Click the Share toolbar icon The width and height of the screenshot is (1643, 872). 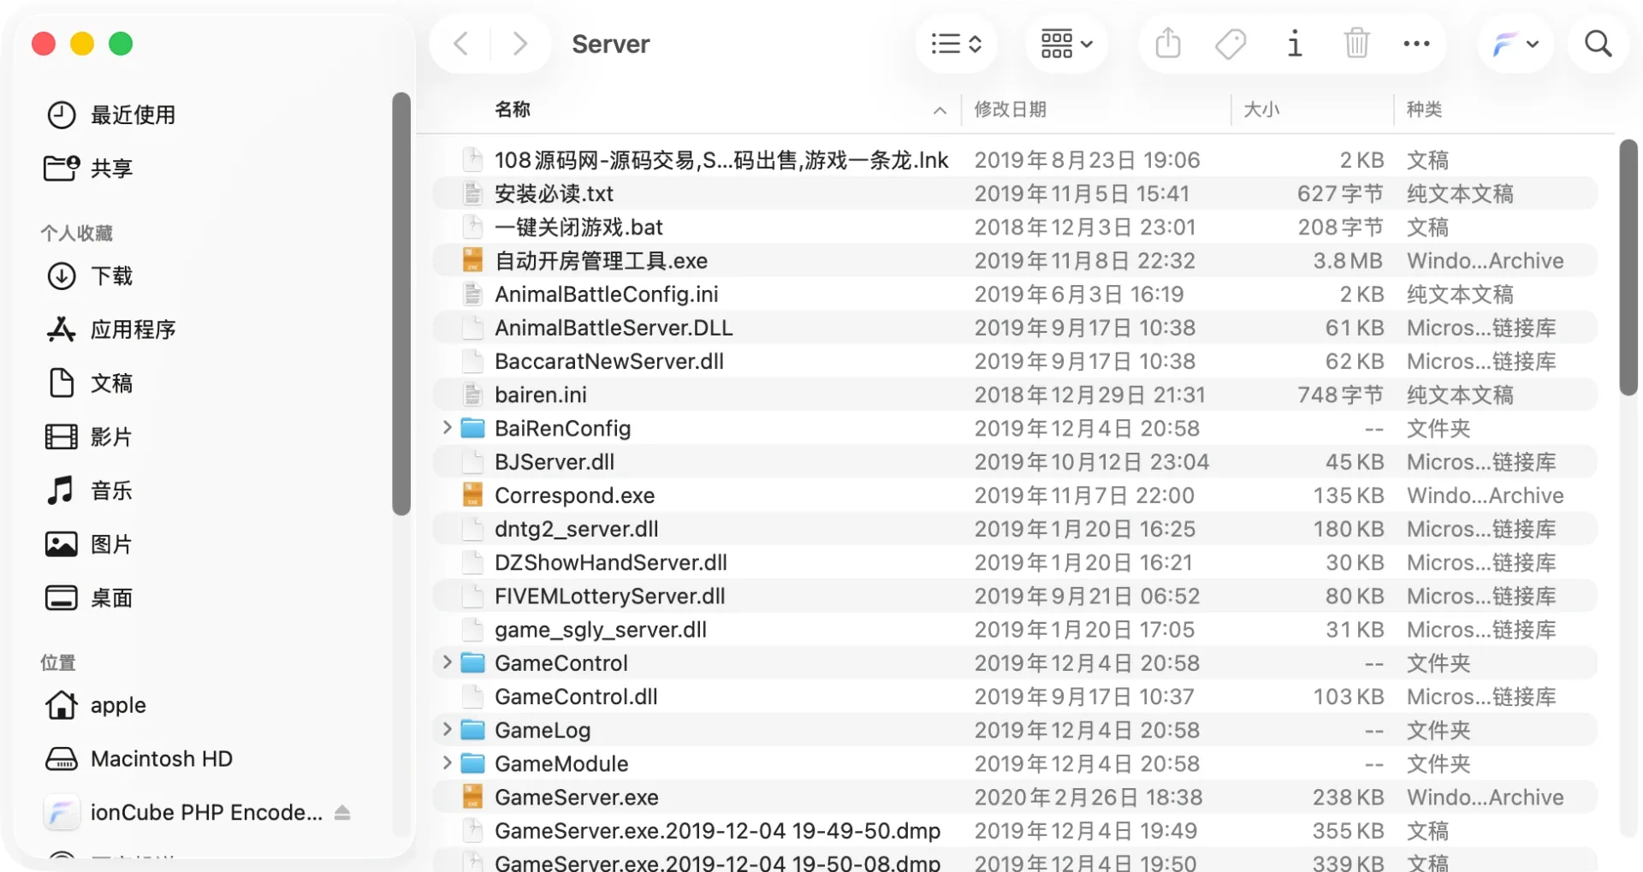tap(1168, 44)
